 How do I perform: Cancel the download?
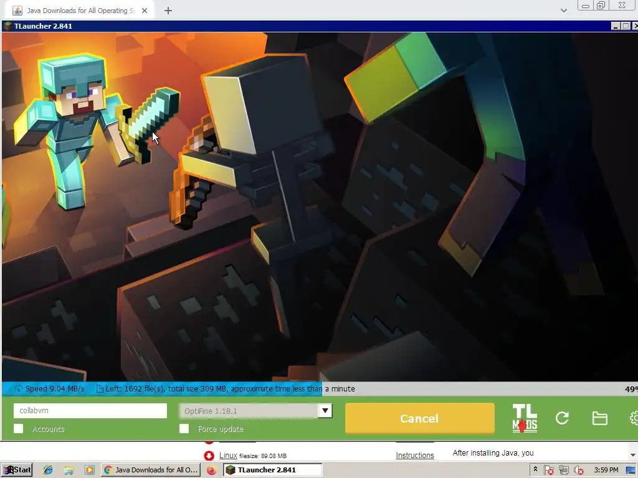click(x=419, y=418)
